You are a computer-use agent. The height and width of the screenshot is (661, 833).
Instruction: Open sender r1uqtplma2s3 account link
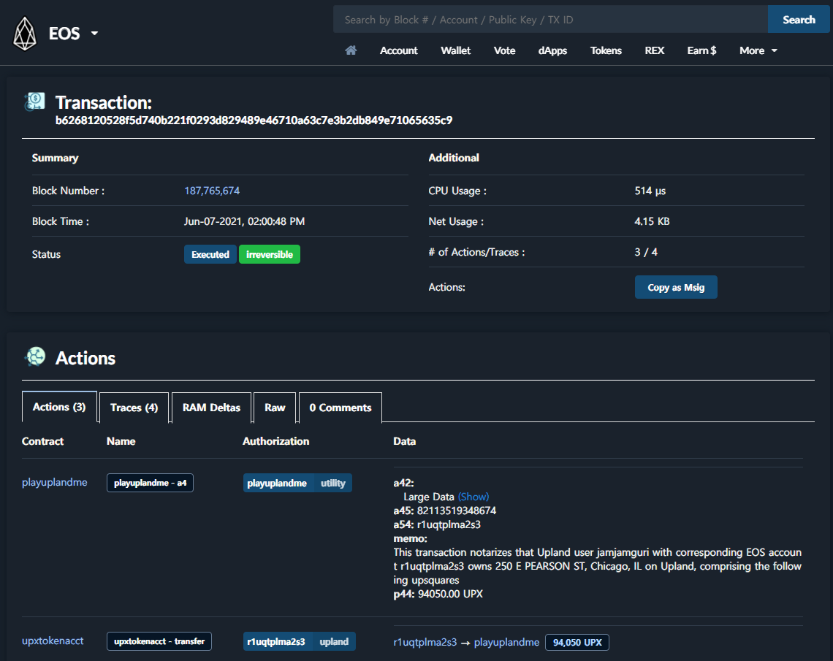coord(425,642)
